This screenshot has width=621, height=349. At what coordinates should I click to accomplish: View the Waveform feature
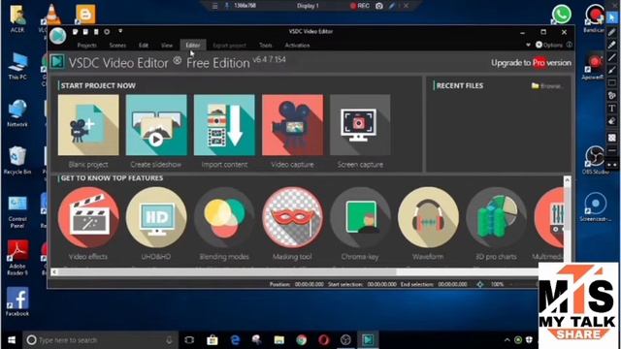[429, 217]
